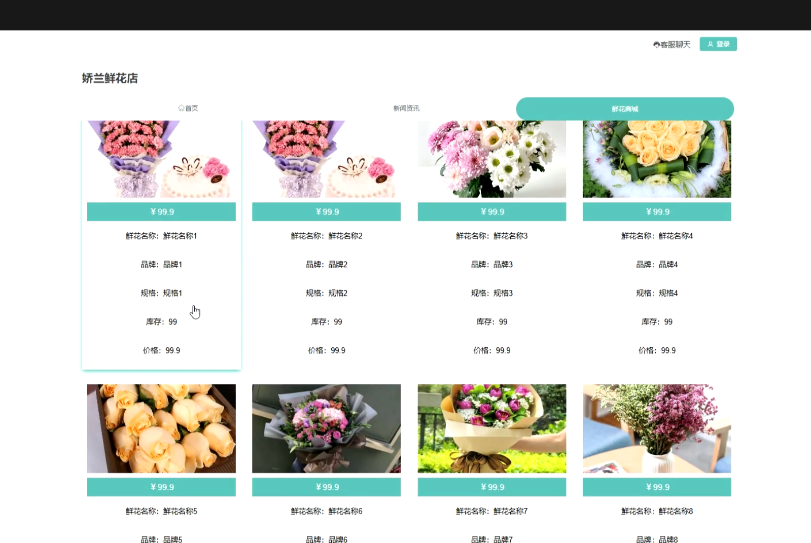This screenshot has width=811, height=543.
Task: Select the 鲜花名称5 champagne roses box image
Action: click(x=161, y=428)
